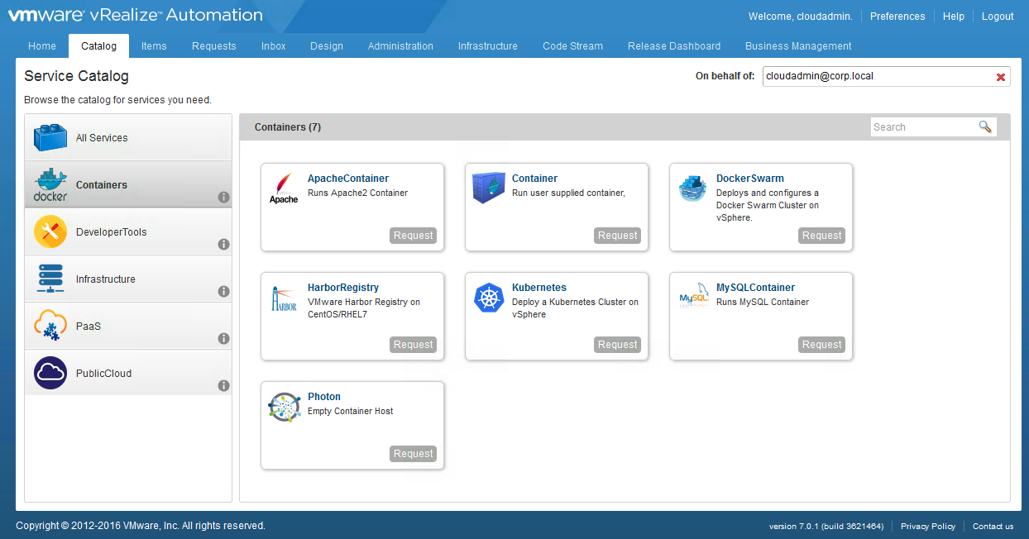Open the Design tab
The height and width of the screenshot is (539, 1029).
(327, 46)
